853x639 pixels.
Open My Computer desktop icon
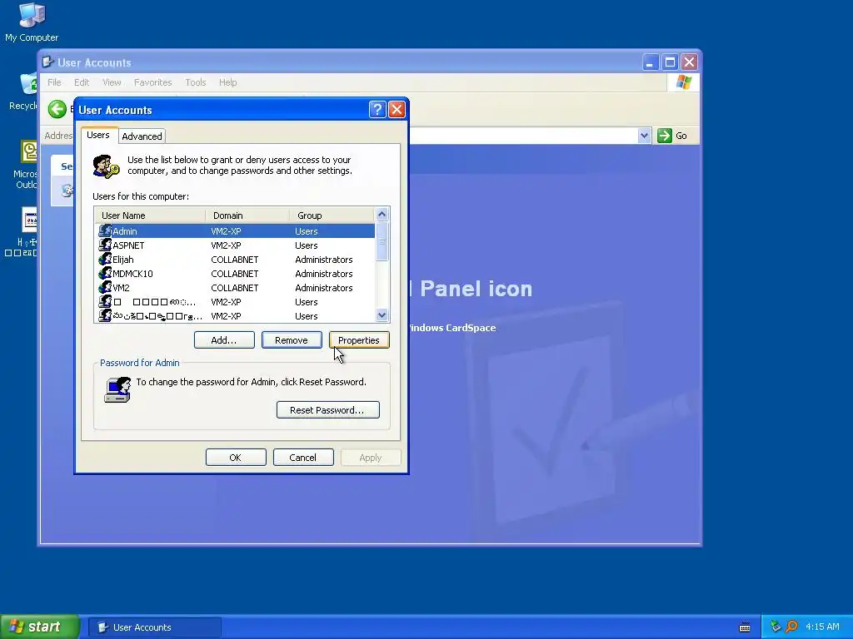click(31, 22)
